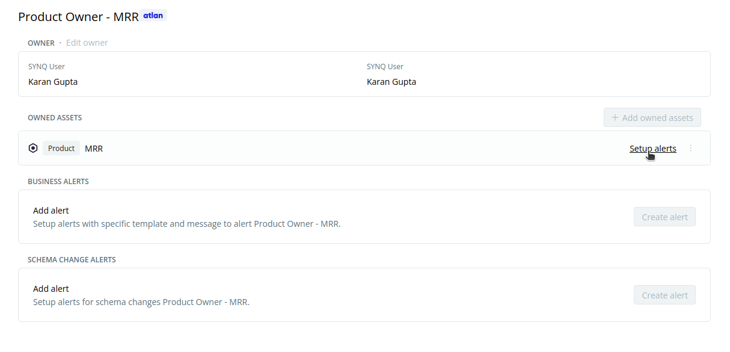The height and width of the screenshot is (352, 730).
Task: Click the first Karan Gupta owner name
Action: (53, 82)
